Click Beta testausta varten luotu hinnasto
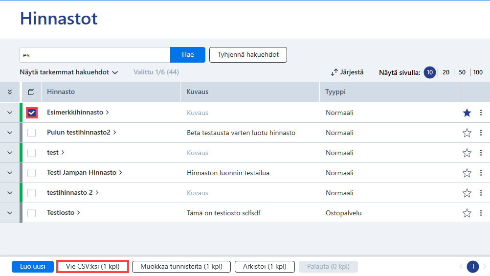 coord(241,133)
